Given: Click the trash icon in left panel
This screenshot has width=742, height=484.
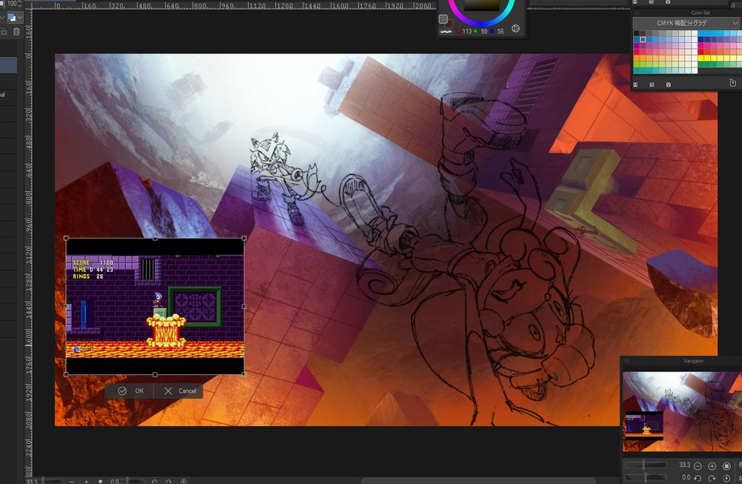Looking at the screenshot, I should click(x=16, y=31).
